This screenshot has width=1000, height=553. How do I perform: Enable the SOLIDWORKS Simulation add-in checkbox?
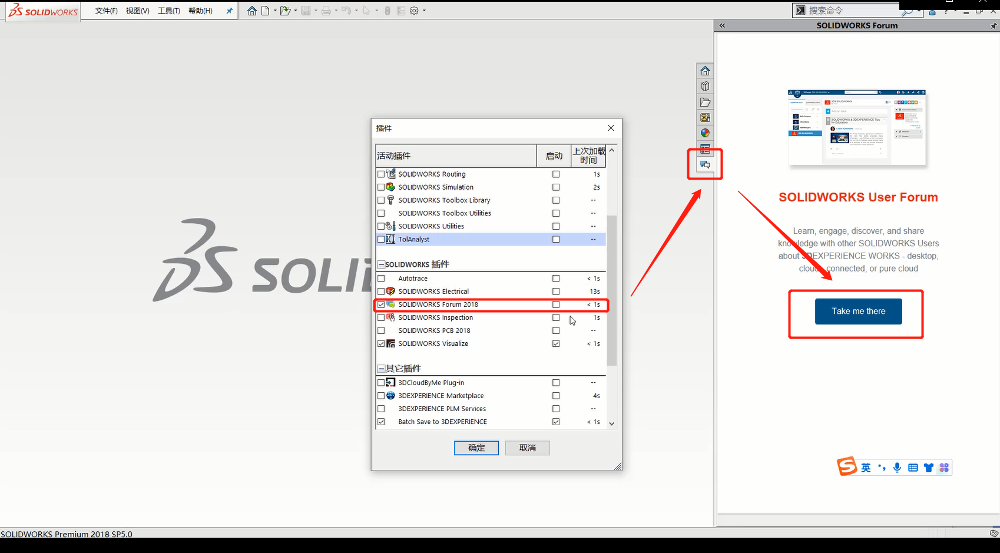coord(381,187)
